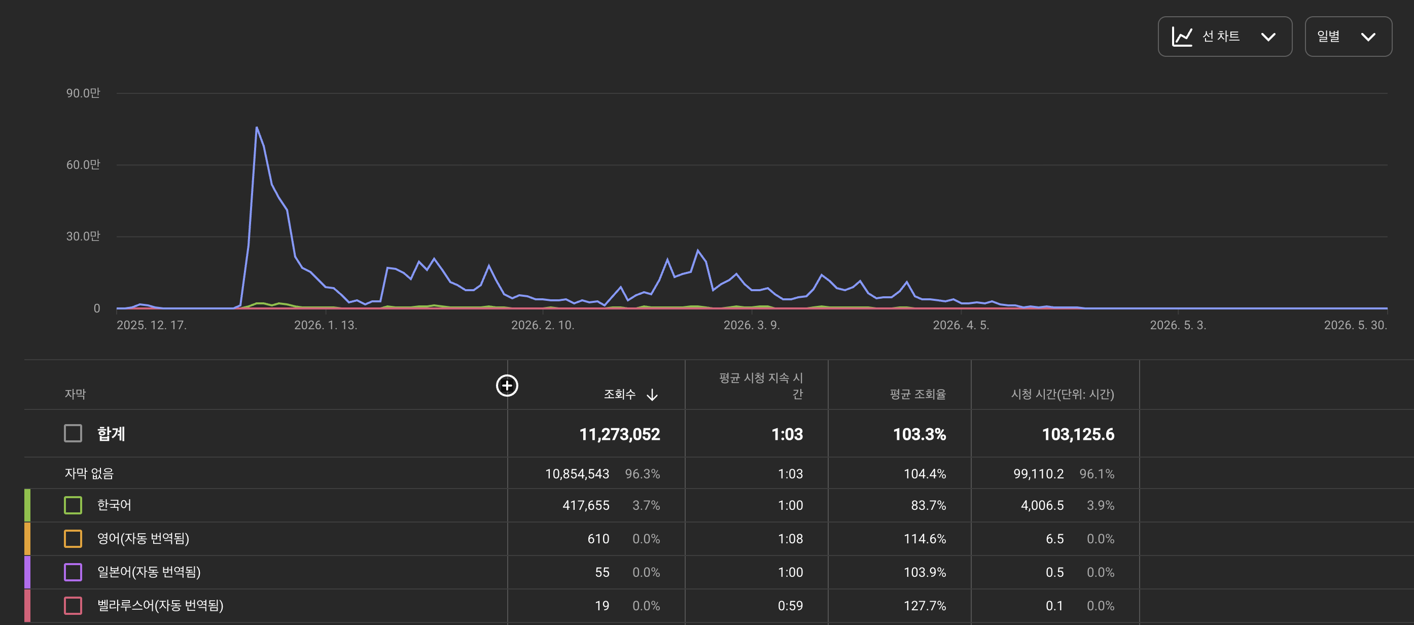Viewport: 1414px width, 625px height.
Task: Toggle the 영어(자동 번역됨) checkbox
Action: (x=73, y=539)
